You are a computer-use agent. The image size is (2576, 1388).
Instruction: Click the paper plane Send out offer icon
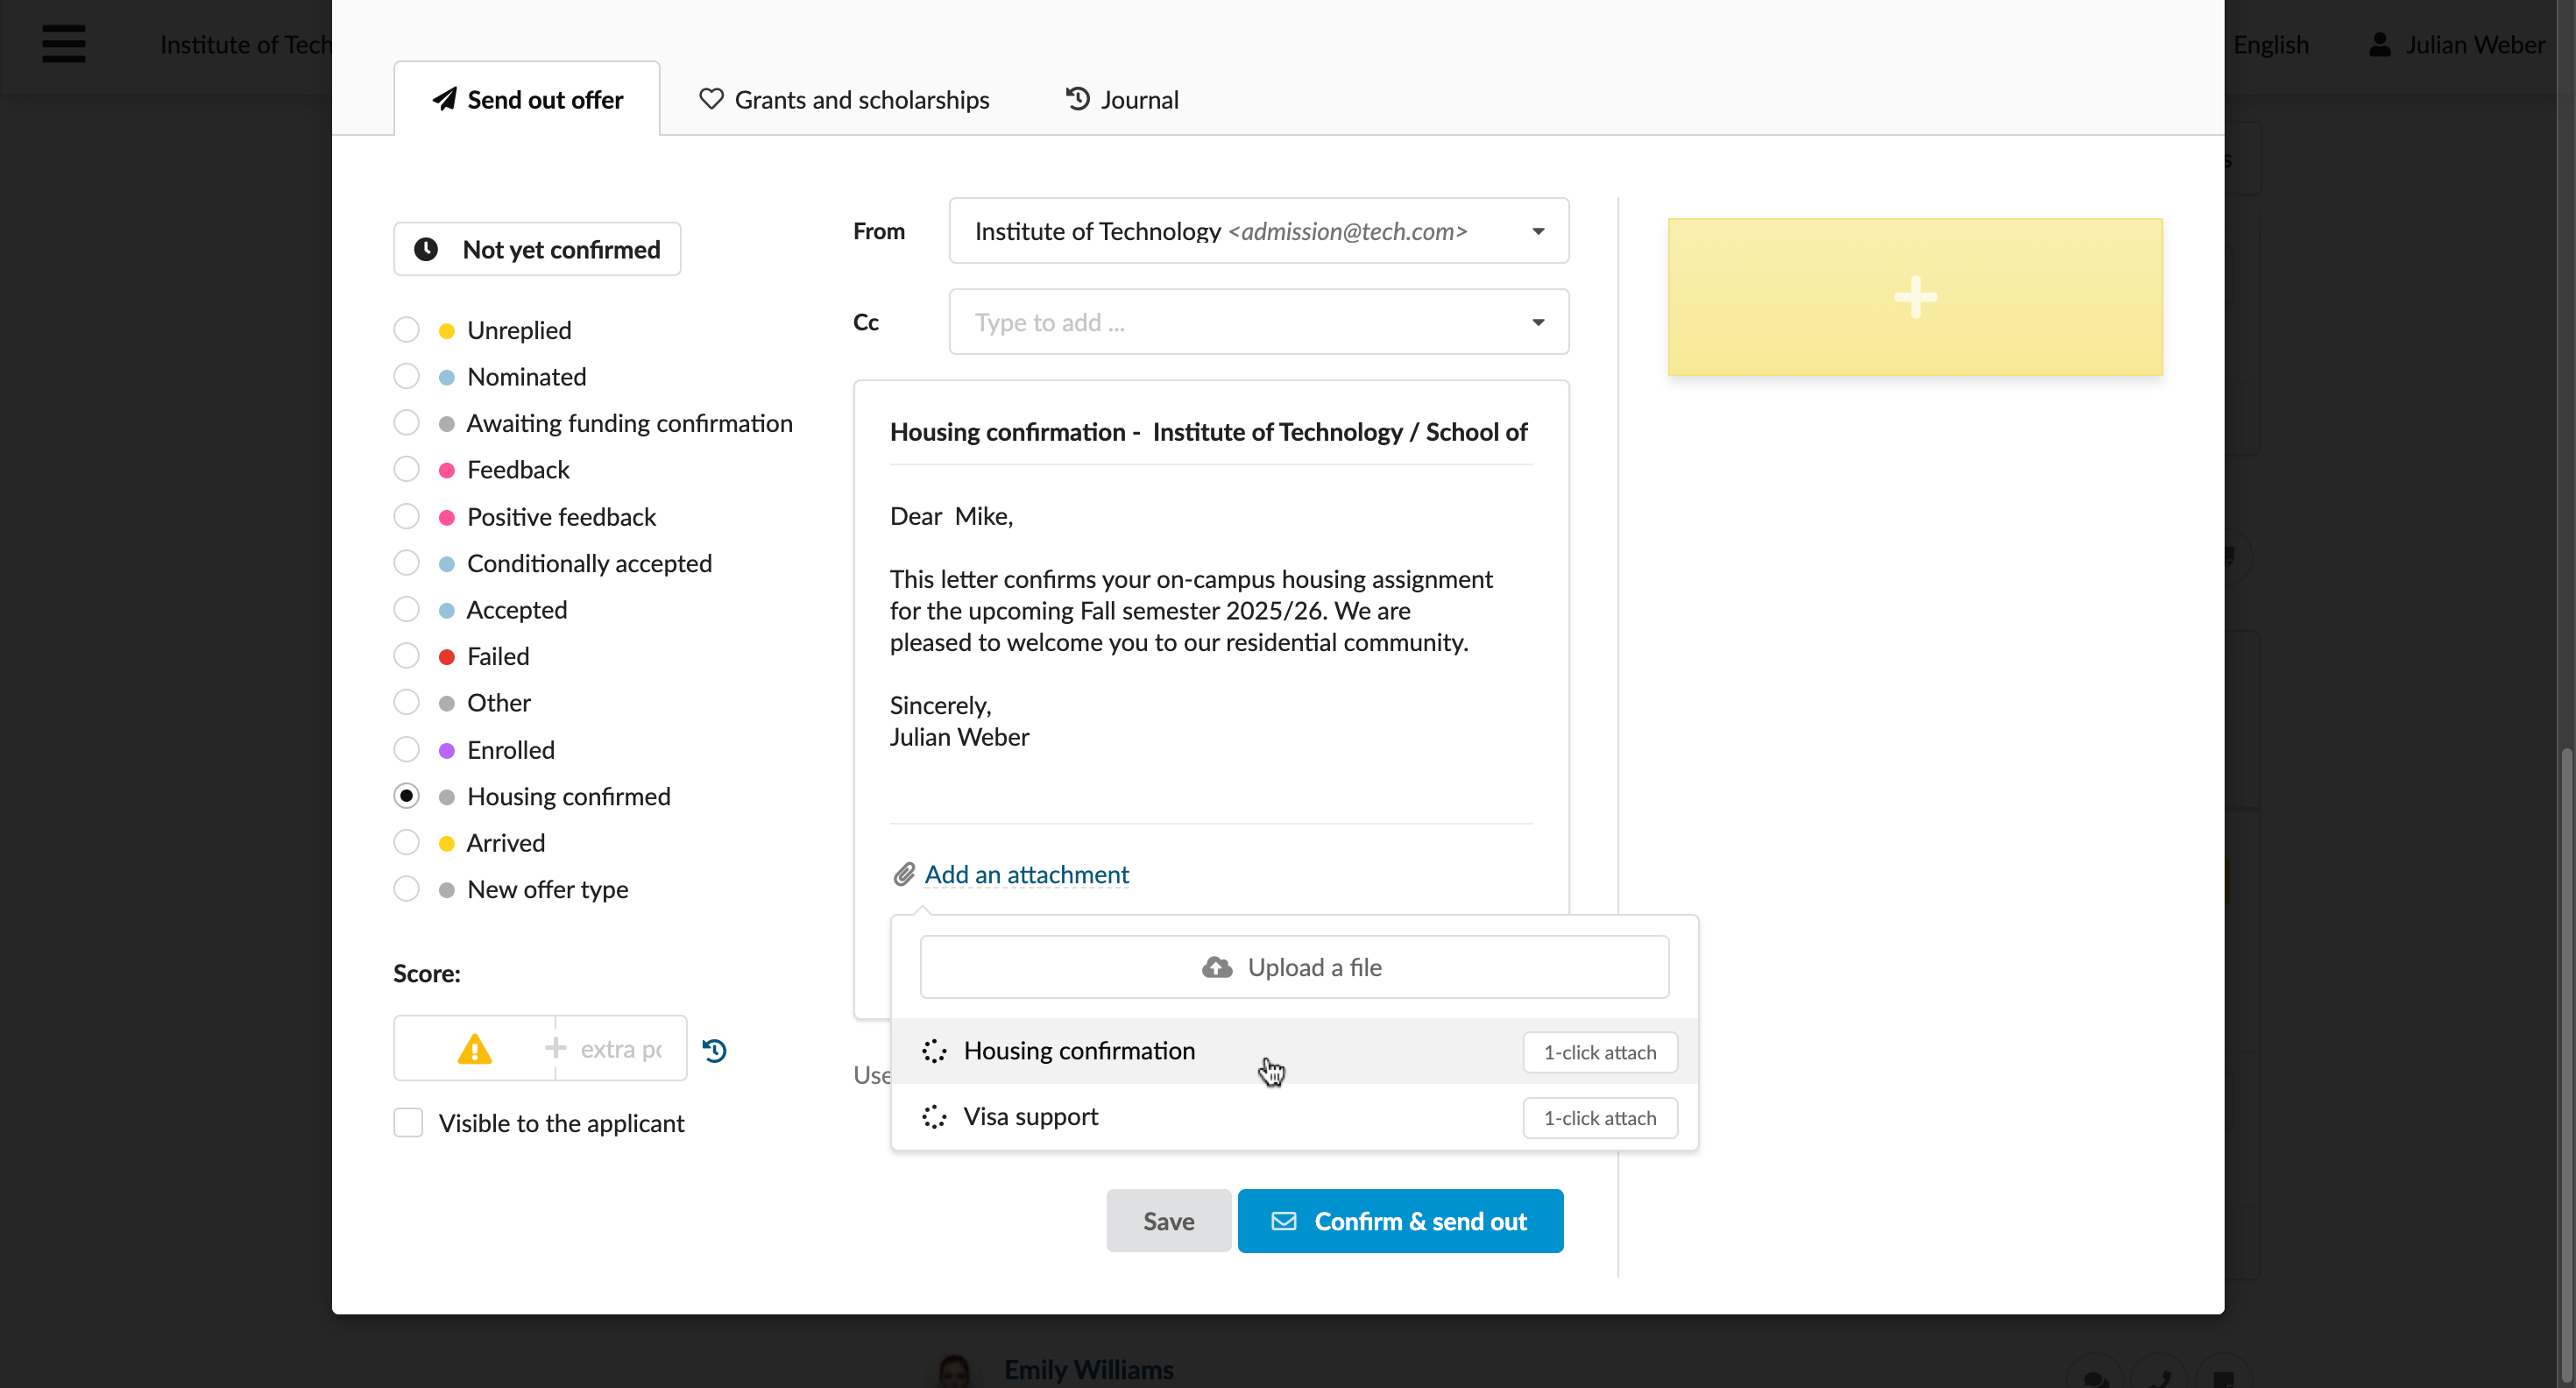coord(444,99)
